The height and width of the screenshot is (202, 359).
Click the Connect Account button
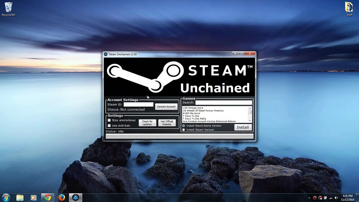tap(166, 107)
